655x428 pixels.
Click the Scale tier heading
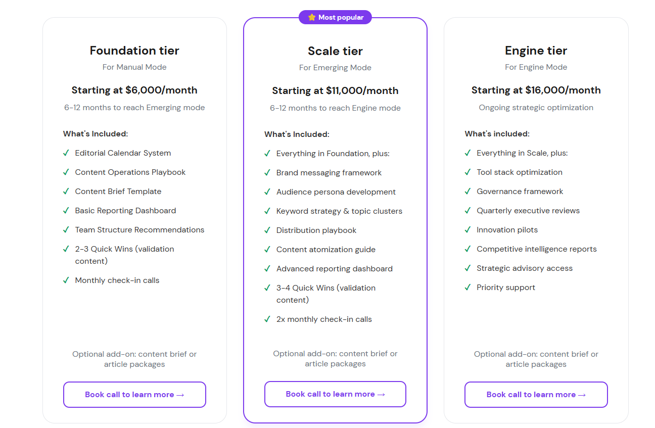pyautogui.click(x=335, y=51)
